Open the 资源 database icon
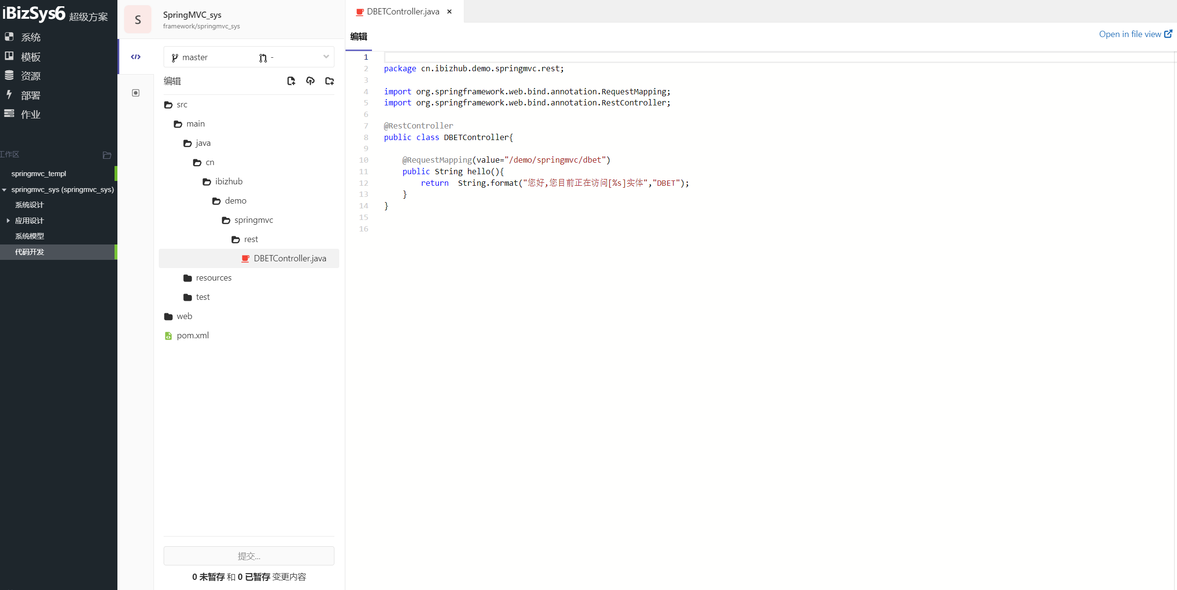This screenshot has height=590, width=1177. [9, 75]
